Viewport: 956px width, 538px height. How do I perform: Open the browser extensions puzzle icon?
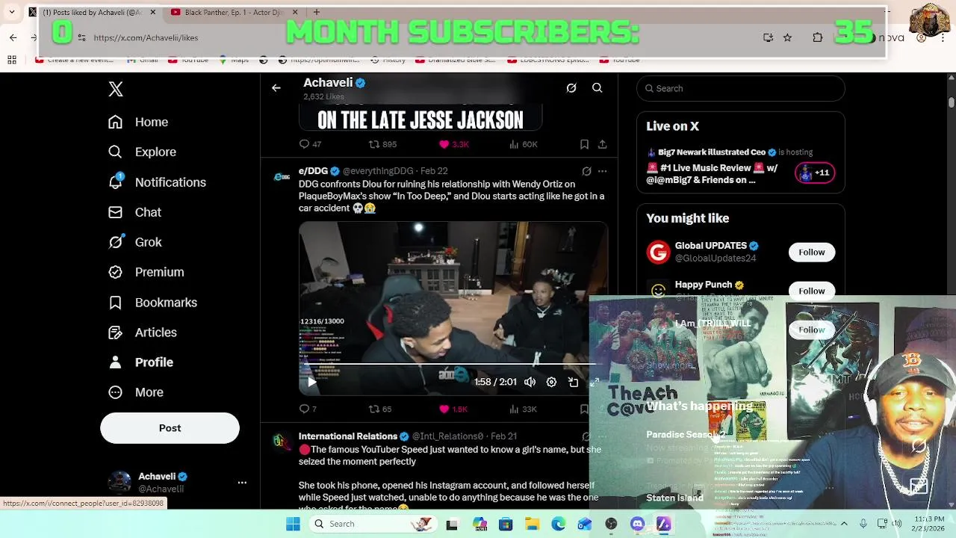click(x=818, y=37)
